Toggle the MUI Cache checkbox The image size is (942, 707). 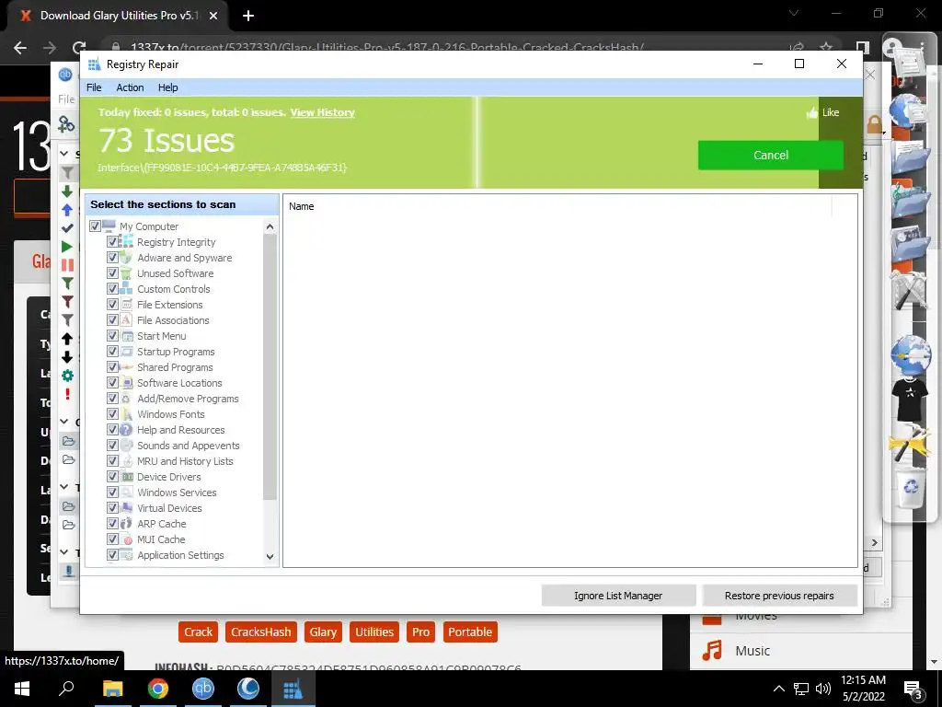(x=112, y=539)
